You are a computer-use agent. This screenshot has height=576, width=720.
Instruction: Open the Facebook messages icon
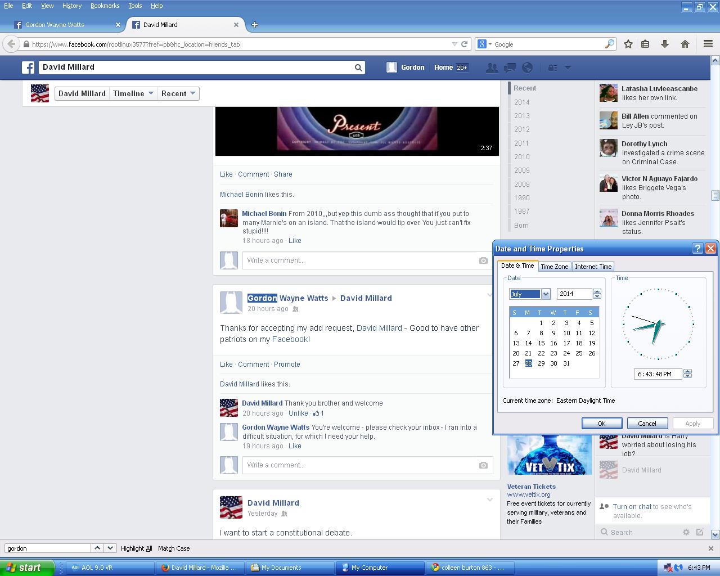[510, 67]
